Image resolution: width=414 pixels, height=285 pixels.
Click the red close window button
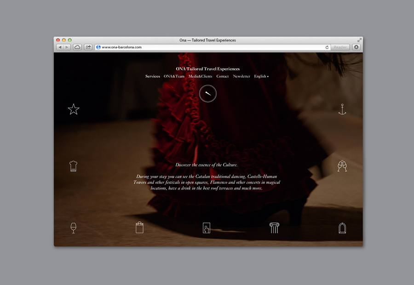click(x=58, y=40)
